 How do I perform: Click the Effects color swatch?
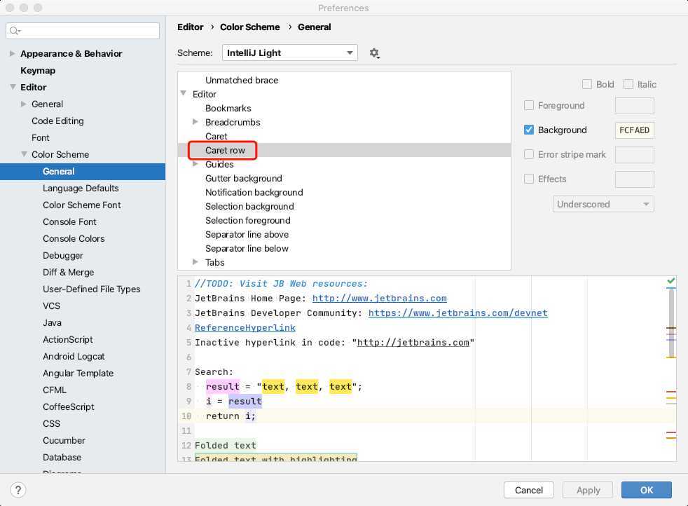[635, 179]
